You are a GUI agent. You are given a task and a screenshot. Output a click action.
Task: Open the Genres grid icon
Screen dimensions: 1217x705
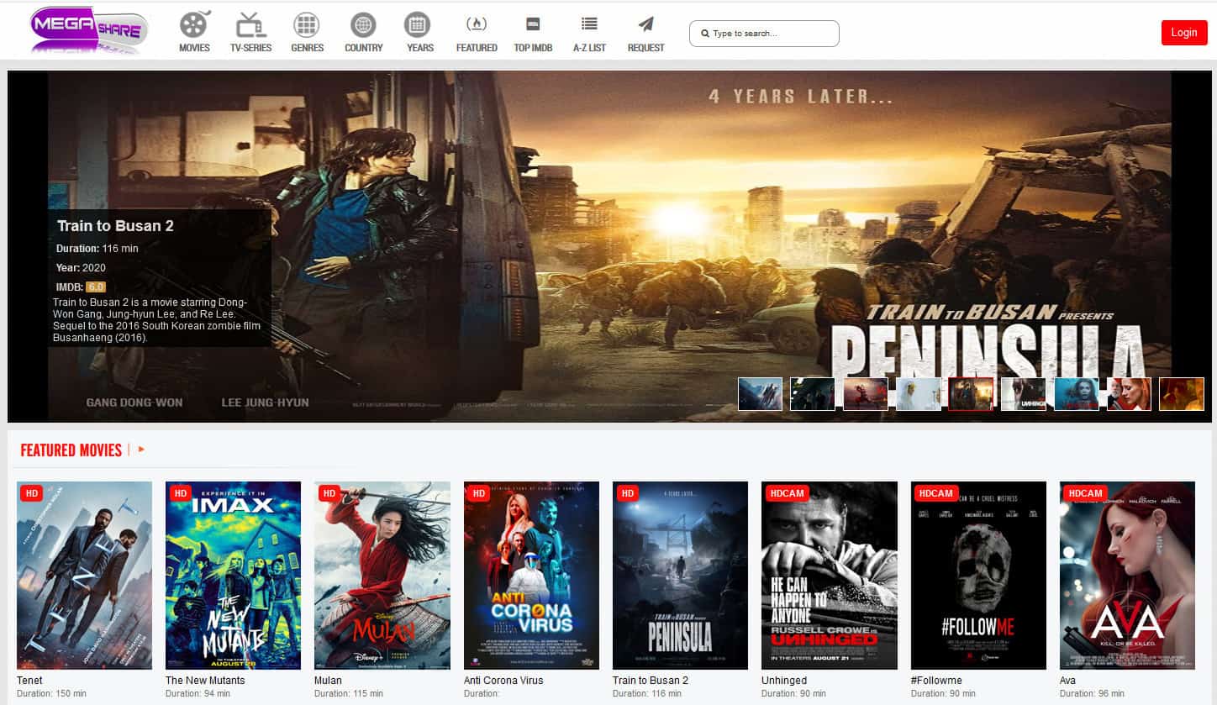coord(307,24)
